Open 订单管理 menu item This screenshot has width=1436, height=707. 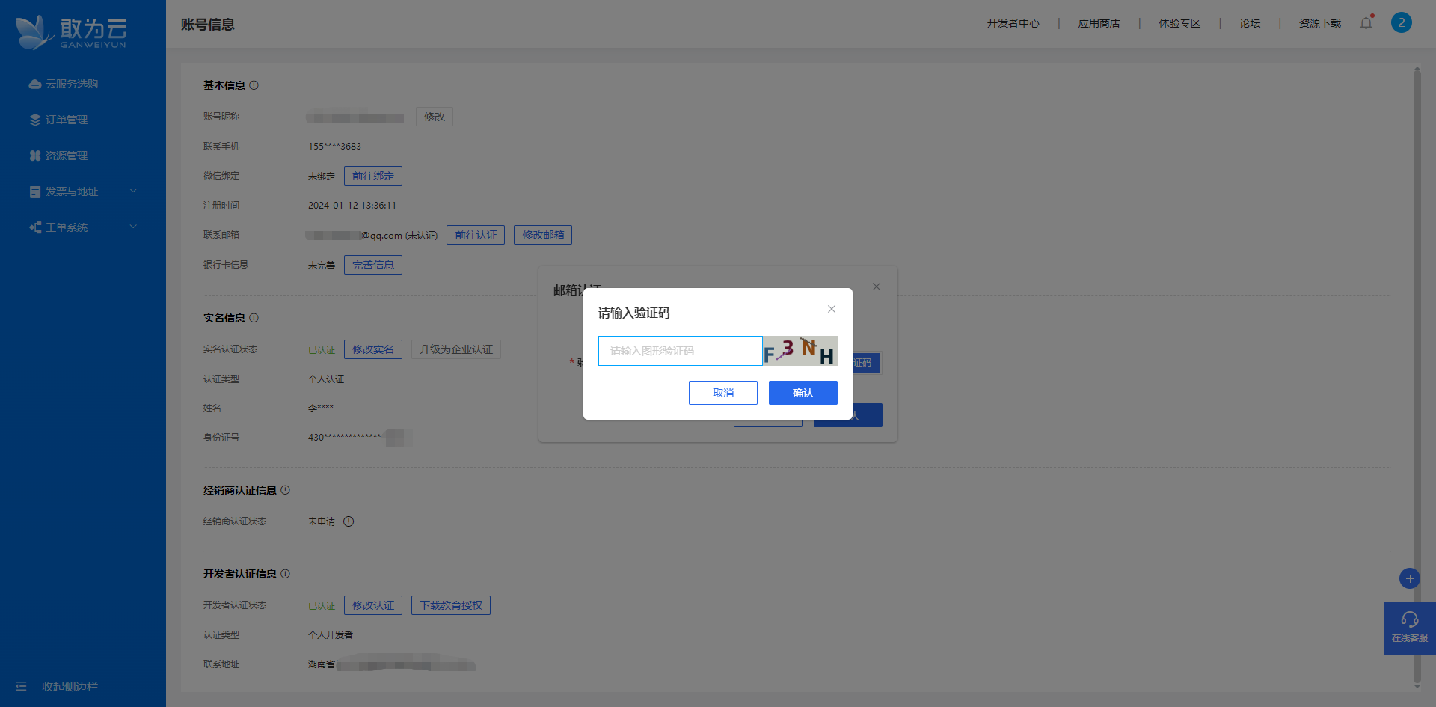pos(67,120)
